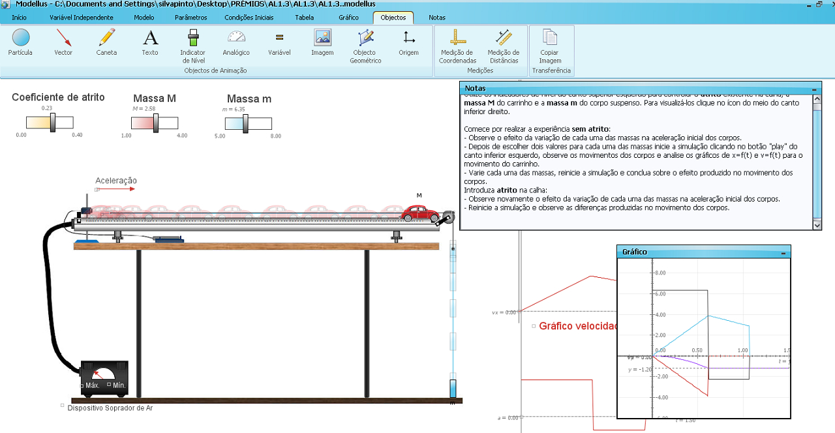Open the Condições Iniciais tab
Screen dimensions: 835x433
pos(249,18)
